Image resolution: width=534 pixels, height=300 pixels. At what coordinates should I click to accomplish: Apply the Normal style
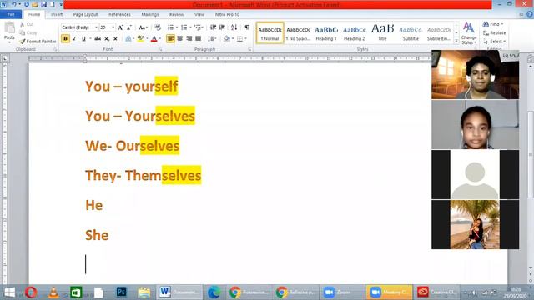pyautogui.click(x=270, y=33)
